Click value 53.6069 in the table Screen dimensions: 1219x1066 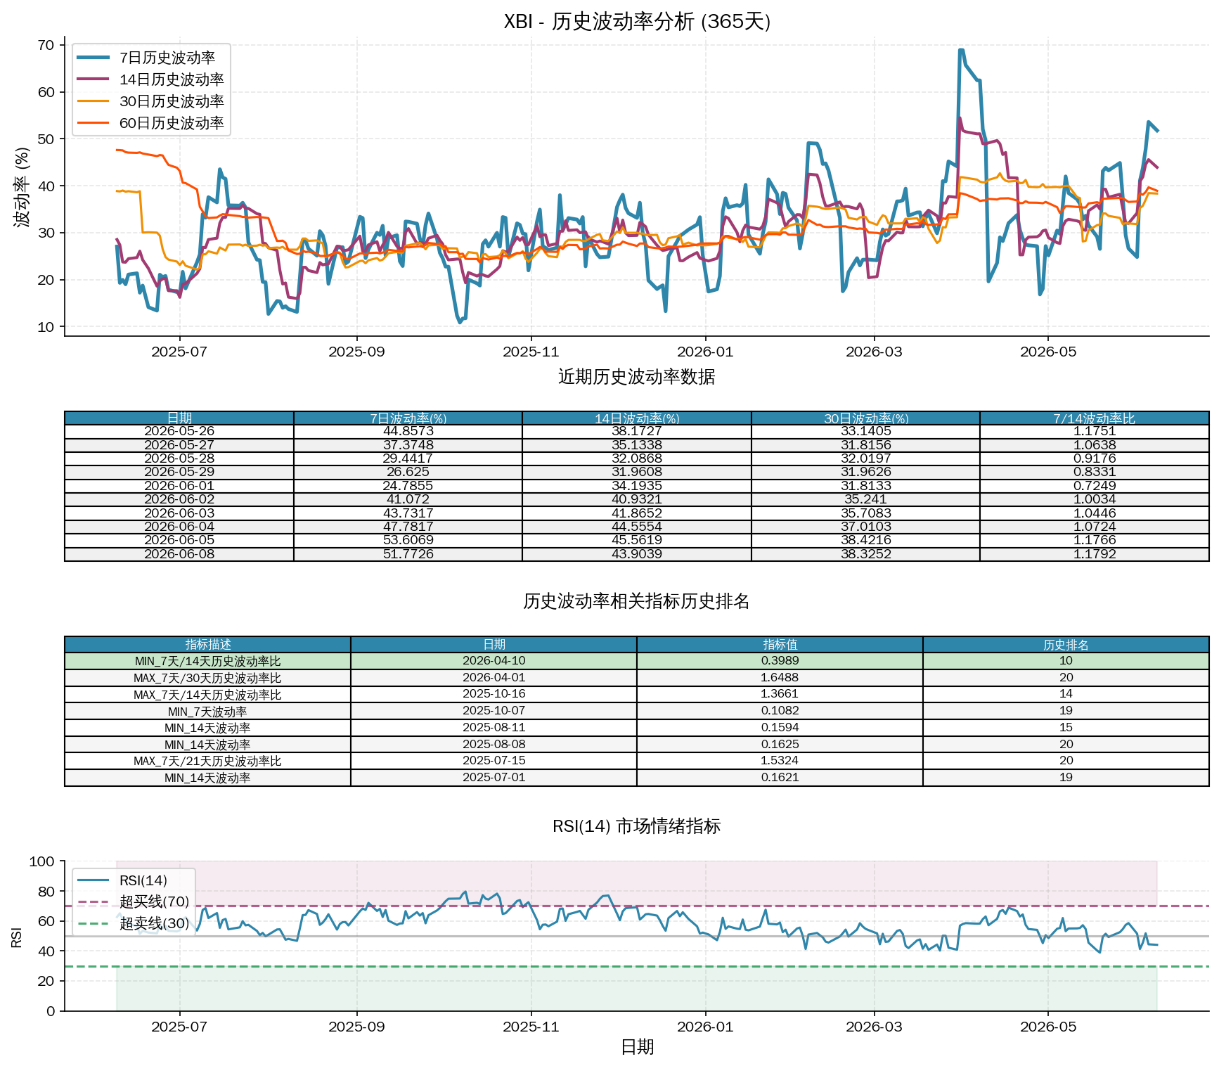pyautogui.click(x=408, y=540)
